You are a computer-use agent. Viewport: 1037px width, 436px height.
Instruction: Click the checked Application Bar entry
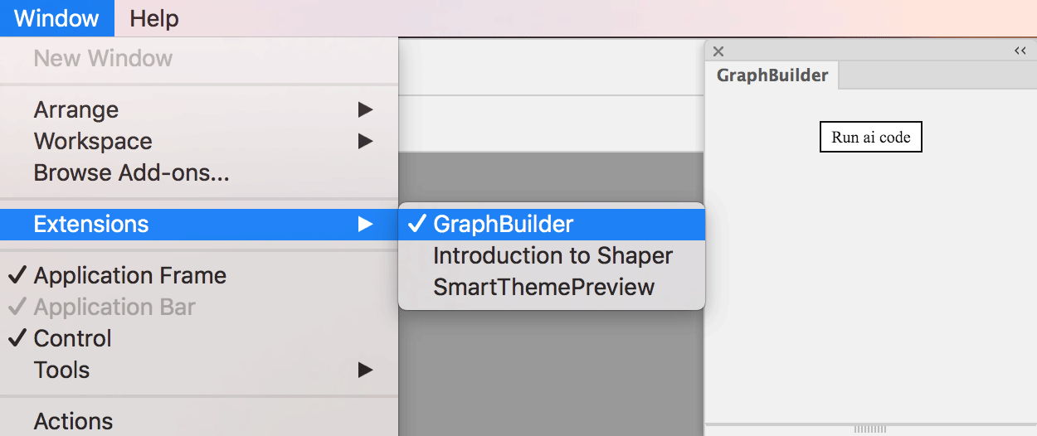coord(114,307)
